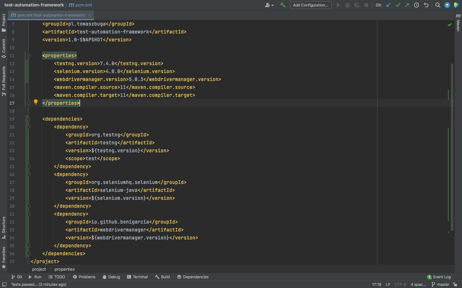This screenshot has width=462, height=288.
Task: Open the Code With Me menu
Action: pyautogui.click(x=269, y=5)
